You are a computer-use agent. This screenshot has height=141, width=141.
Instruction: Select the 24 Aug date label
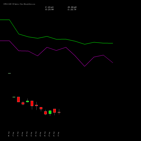pos(36,134)
